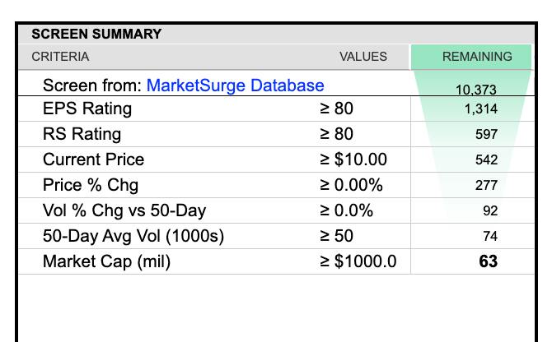Click the ≥ $10.00 Current Price value
Viewport: 552px width, 342px height.
point(353,159)
